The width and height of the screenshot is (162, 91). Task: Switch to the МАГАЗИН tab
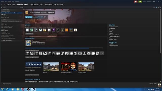11,5
